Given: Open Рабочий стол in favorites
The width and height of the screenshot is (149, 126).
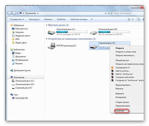Looking at the screenshot, I should coord(20,29).
